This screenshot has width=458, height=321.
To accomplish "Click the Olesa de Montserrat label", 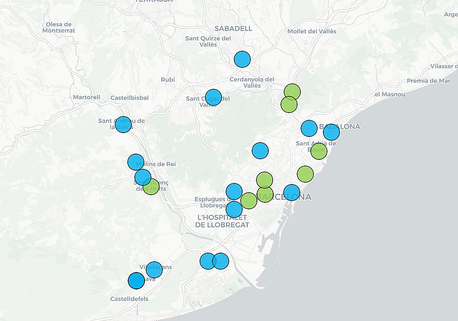I will pos(59,28).
